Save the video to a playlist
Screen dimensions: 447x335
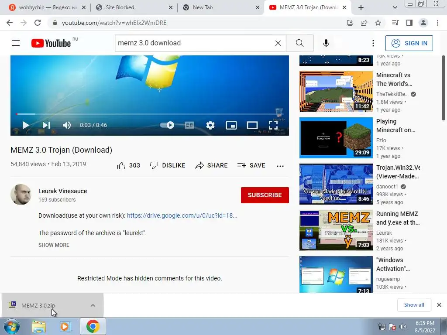[251, 165]
